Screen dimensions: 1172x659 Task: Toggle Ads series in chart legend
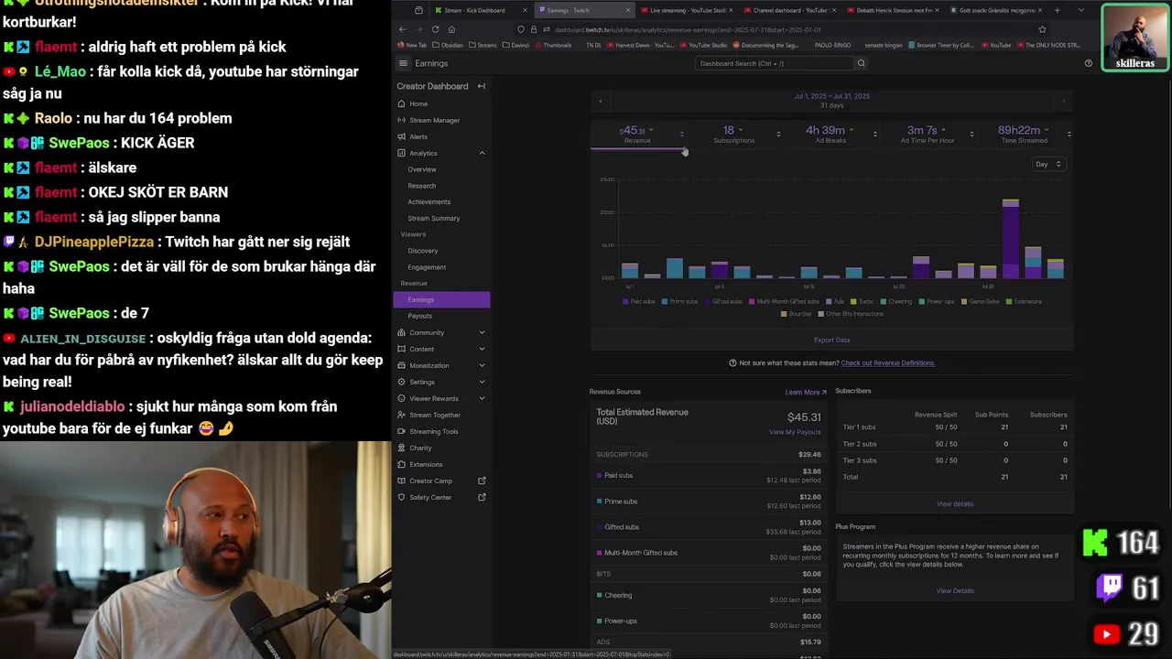coord(835,301)
